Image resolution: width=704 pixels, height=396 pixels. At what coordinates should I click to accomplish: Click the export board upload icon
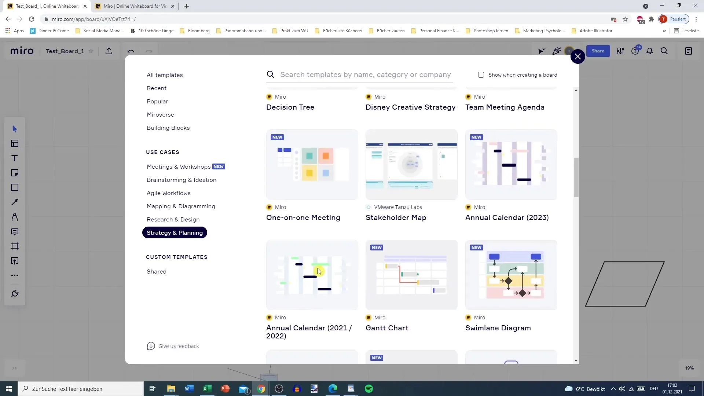[109, 51]
